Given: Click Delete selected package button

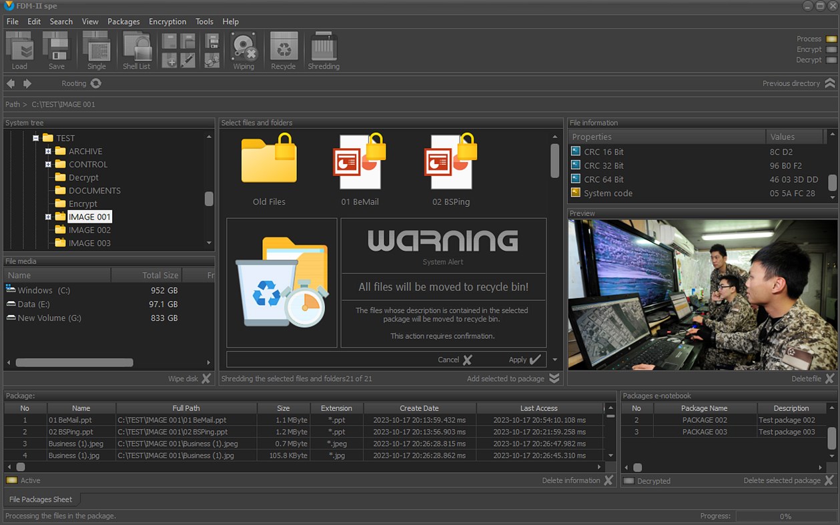Looking at the screenshot, I should pyautogui.click(x=789, y=480).
